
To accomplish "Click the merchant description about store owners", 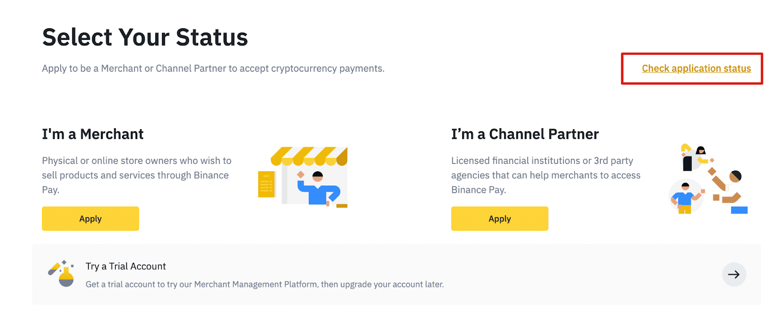I will point(137,175).
